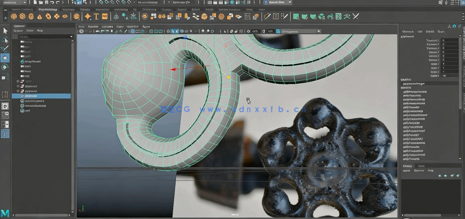Image resolution: width=465 pixels, height=219 pixels.
Task: Open the viewport Shading menu
Action: coord(94,27)
